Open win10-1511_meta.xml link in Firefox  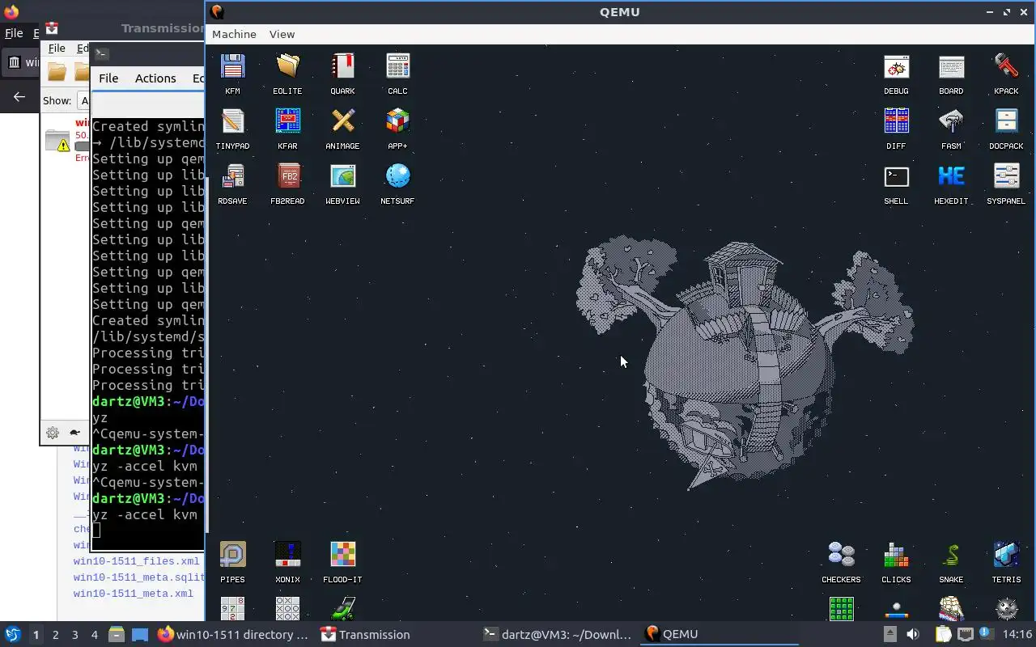[134, 593]
